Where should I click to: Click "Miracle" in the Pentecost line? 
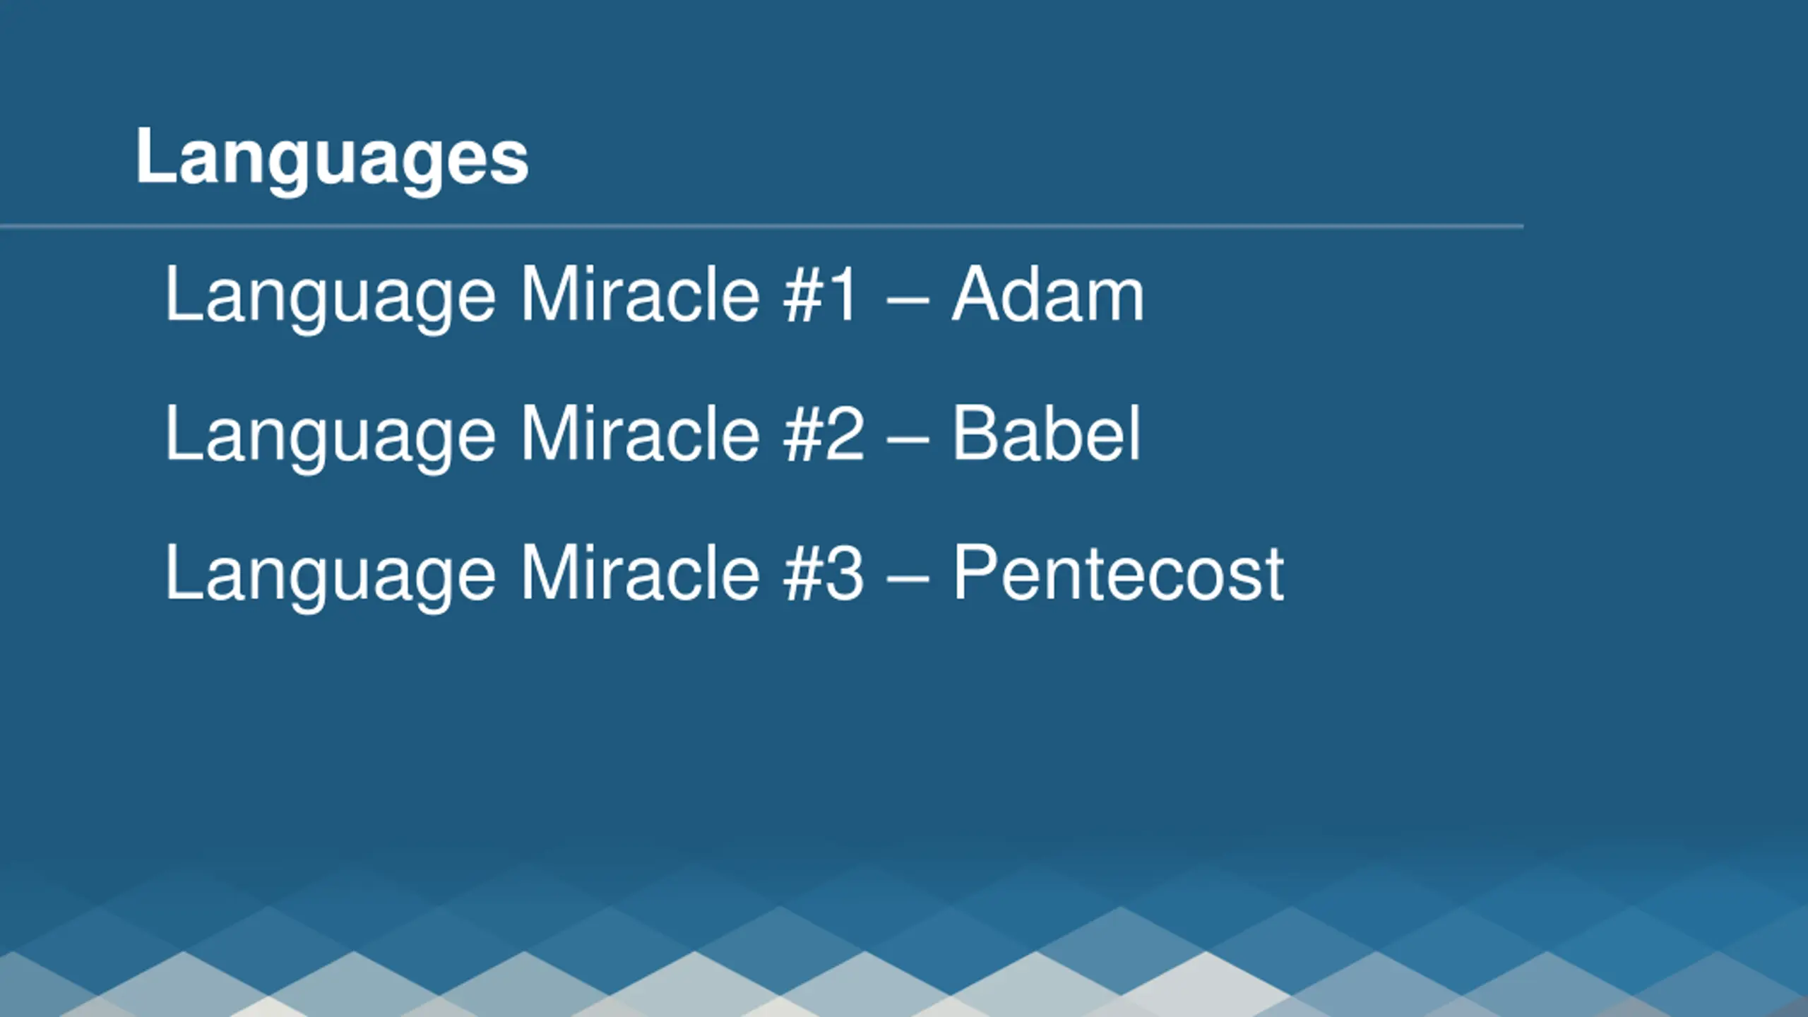click(640, 573)
